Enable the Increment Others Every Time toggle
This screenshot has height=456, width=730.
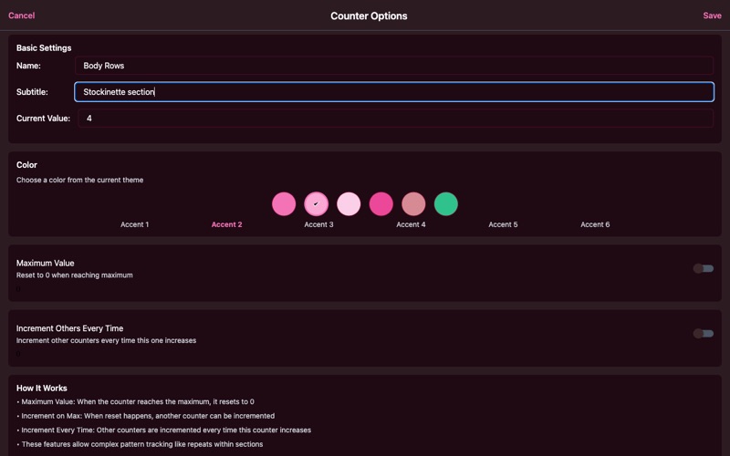703,334
